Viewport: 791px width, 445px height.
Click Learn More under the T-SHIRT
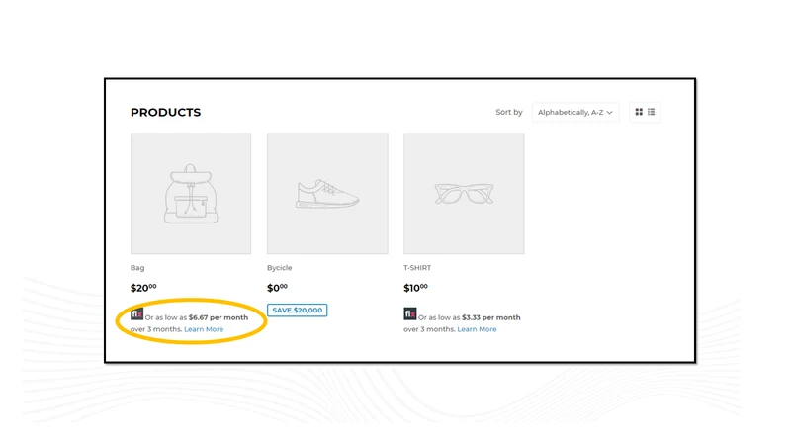pyautogui.click(x=477, y=329)
